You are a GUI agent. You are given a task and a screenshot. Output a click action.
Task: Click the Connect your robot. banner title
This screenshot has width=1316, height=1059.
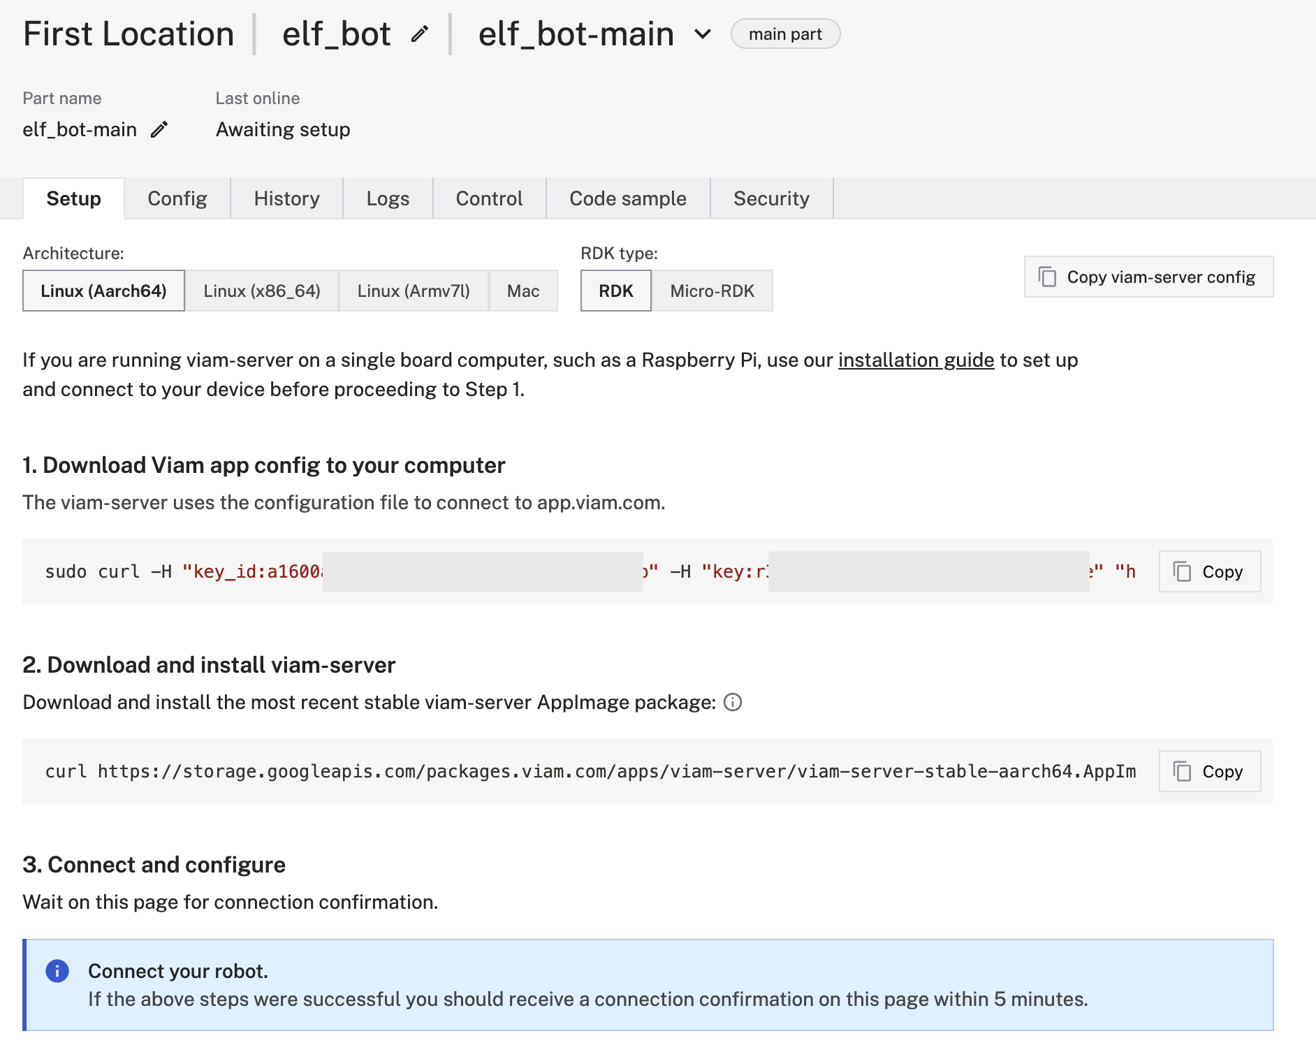tap(178, 971)
